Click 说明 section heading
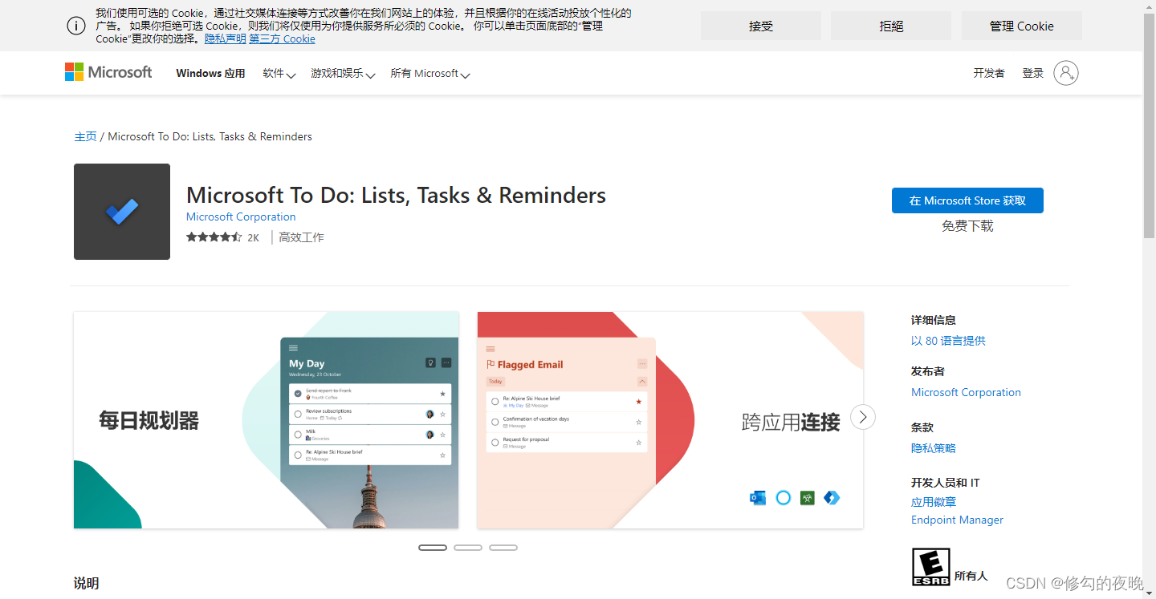This screenshot has height=599, width=1156. [x=86, y=583]
